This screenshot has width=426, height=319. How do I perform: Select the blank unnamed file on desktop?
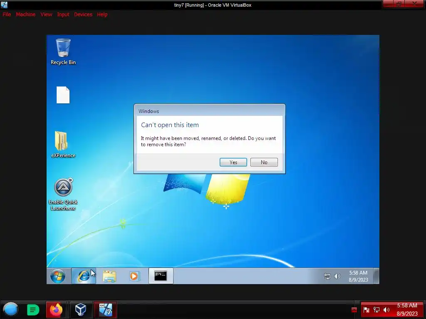coord(63,95)
